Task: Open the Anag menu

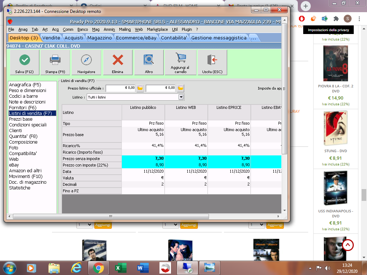Action: click(23, 29)
